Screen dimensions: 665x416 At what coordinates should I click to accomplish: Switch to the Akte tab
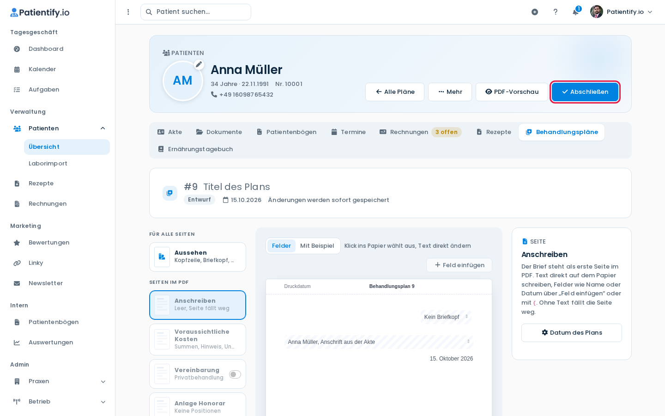[x=169, y=132]
